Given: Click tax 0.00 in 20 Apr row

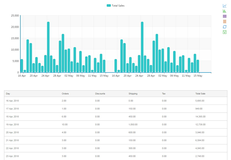Looking at the screenshot, I should point(164,133).
